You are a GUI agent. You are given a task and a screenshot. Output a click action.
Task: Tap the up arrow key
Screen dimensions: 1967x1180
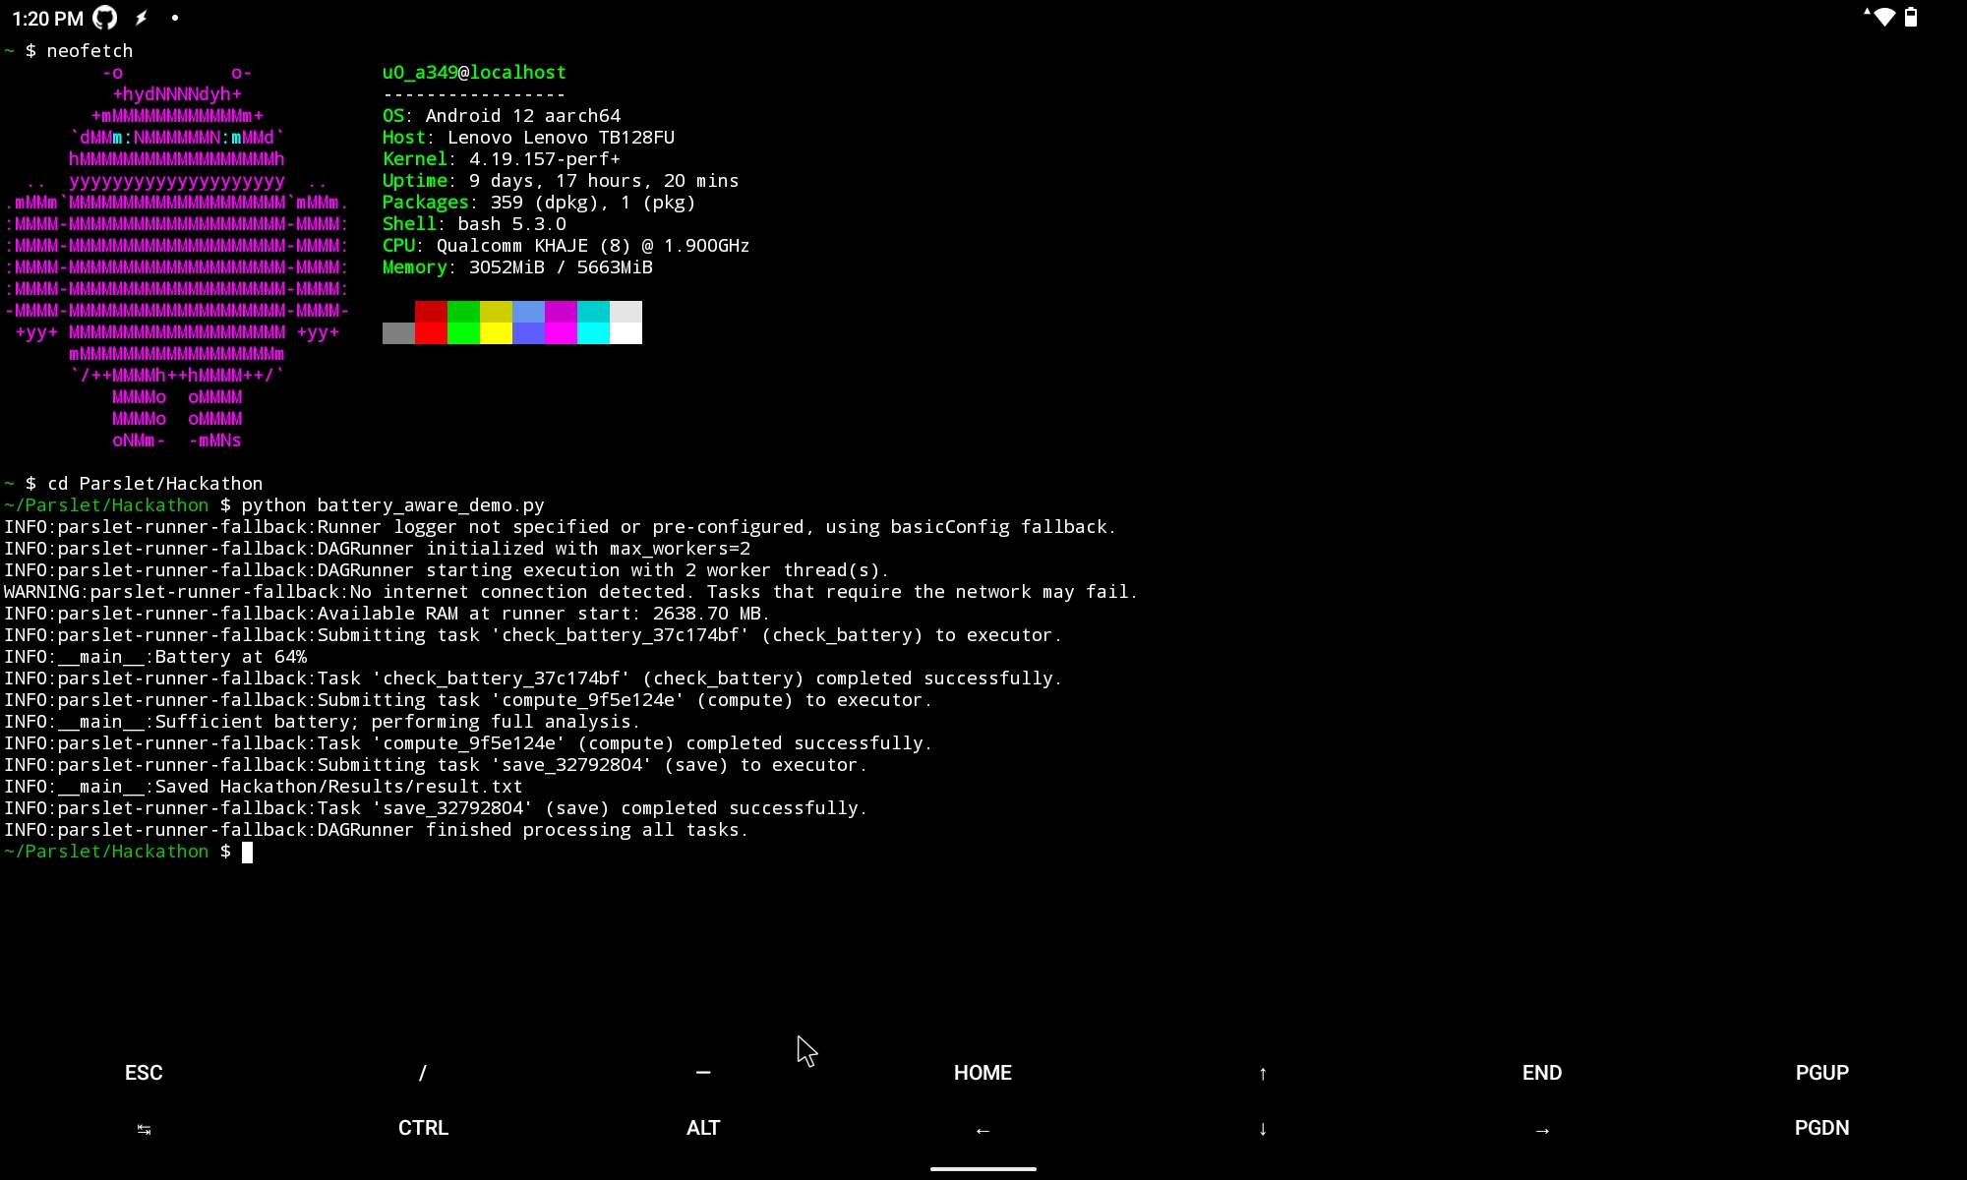(1263, 1073)
